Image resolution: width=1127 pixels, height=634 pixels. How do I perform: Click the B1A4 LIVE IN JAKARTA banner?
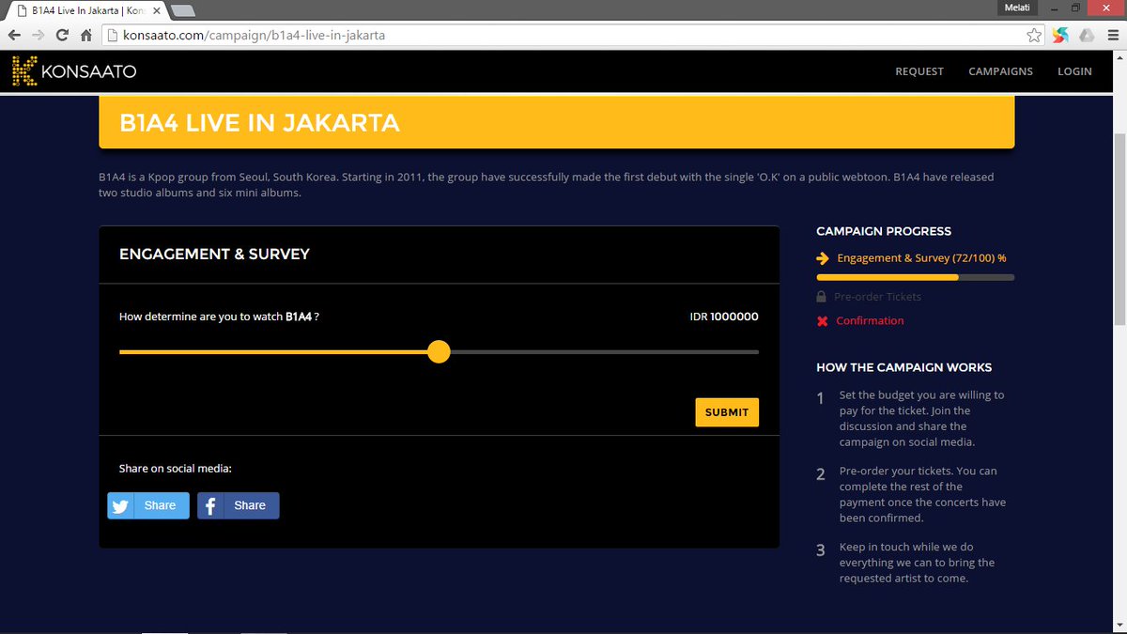pos(557,123)
